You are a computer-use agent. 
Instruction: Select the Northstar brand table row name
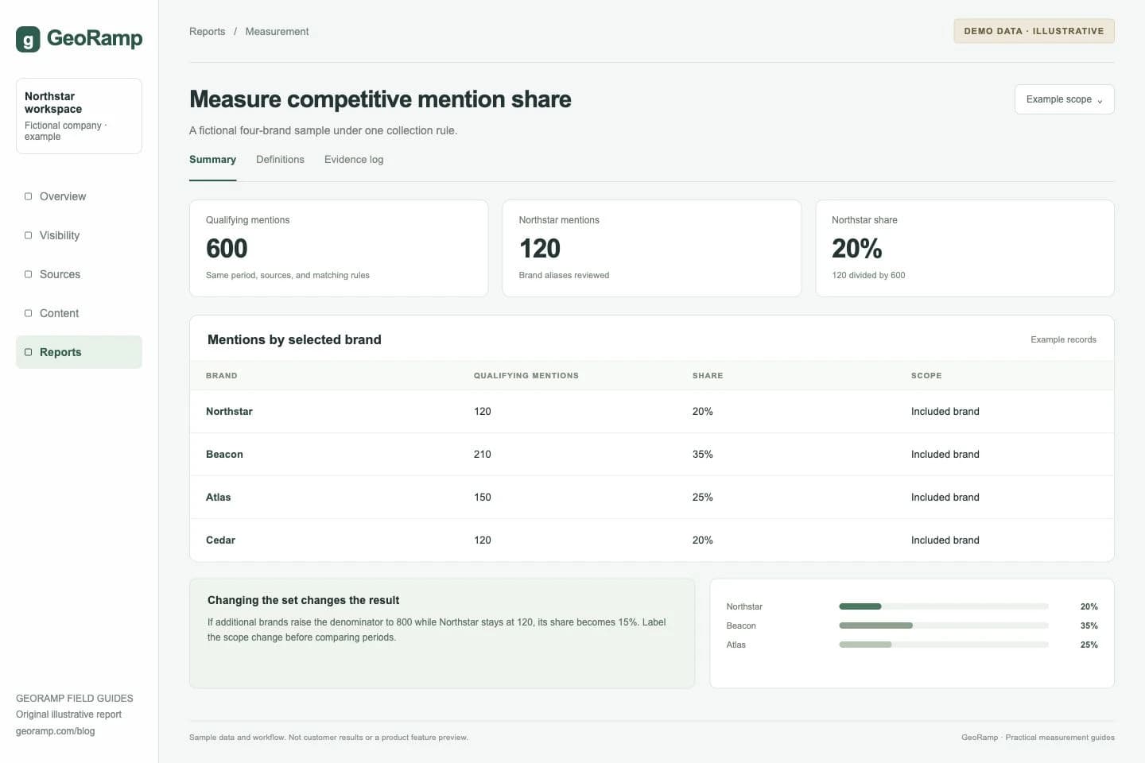229,412
